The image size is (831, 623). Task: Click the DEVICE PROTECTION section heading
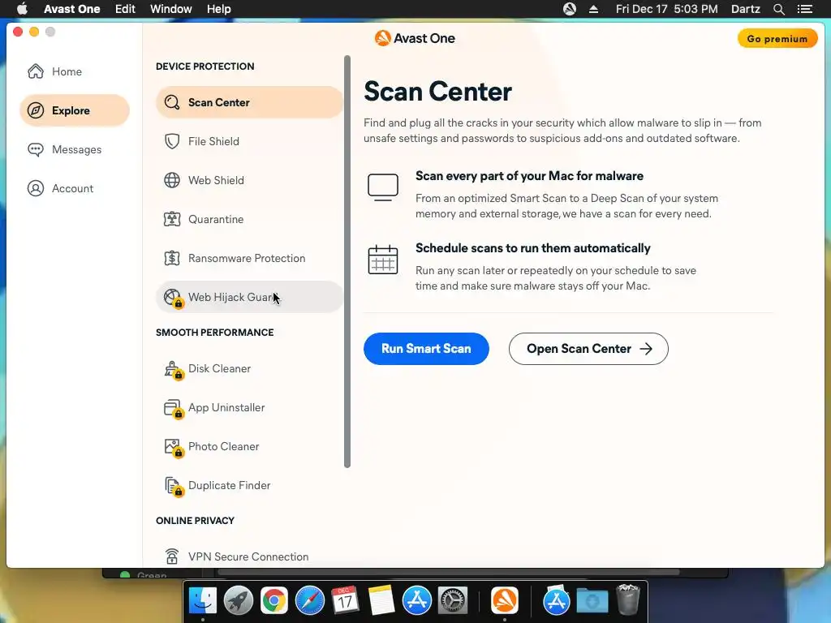pos(205,67)
